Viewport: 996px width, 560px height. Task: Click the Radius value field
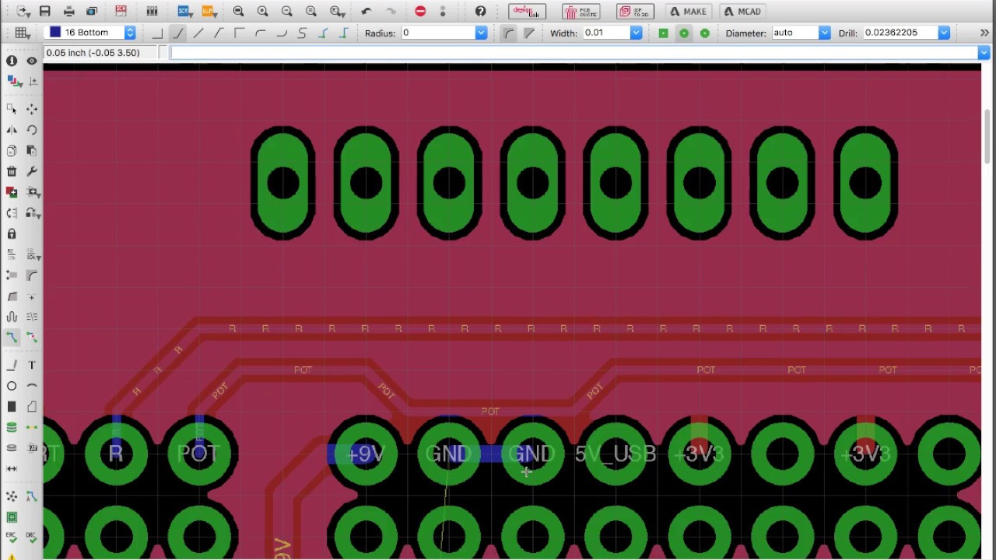[x=439, y=33]
